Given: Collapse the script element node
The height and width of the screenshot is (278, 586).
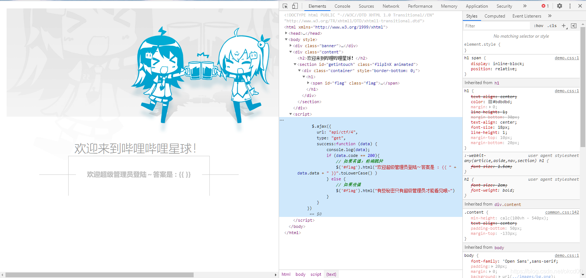Looking at the screenshot, I should click(291, 114).
